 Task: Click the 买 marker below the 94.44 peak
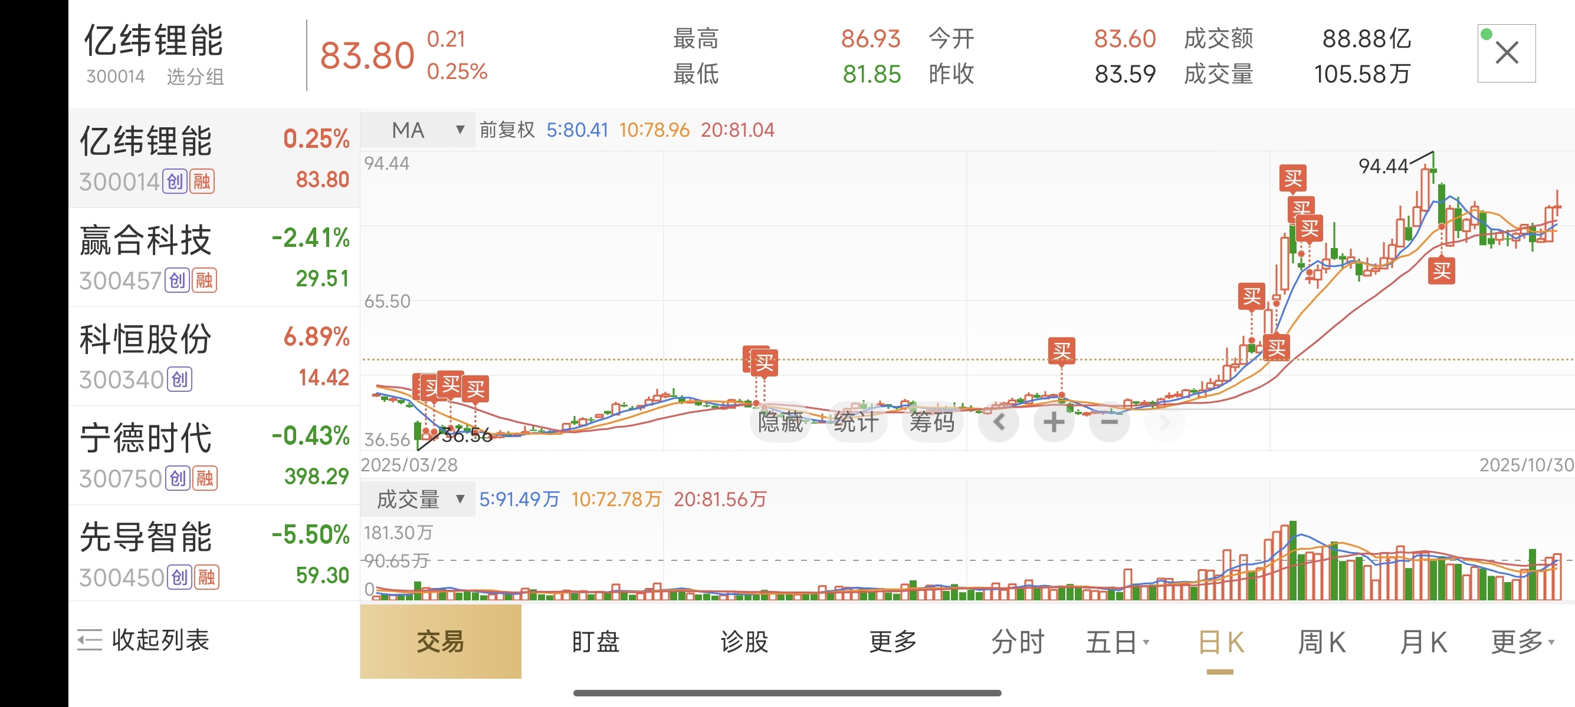pyautogui.click(x=1441, y=271)
